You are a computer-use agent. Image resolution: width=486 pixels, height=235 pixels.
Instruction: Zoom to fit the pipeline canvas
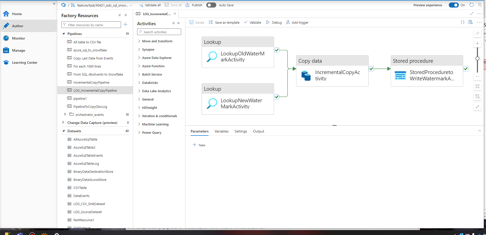pos(477,86)
